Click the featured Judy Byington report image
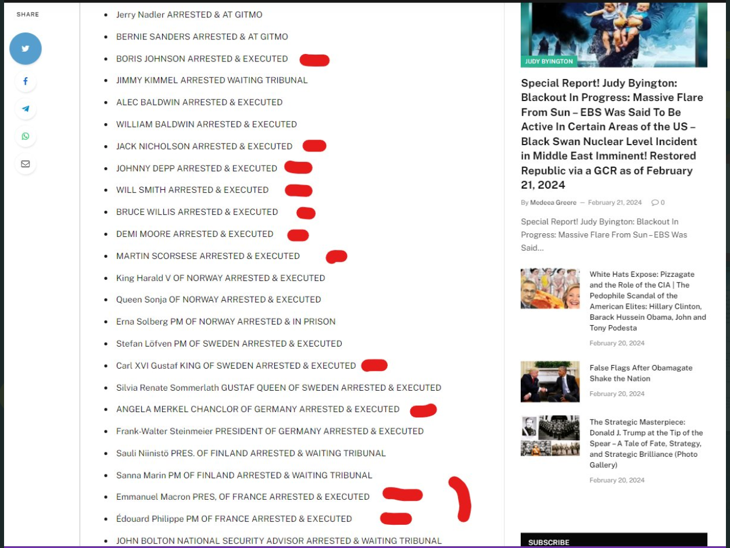This screenshot has width=730, height=548. tap(614, 35)
